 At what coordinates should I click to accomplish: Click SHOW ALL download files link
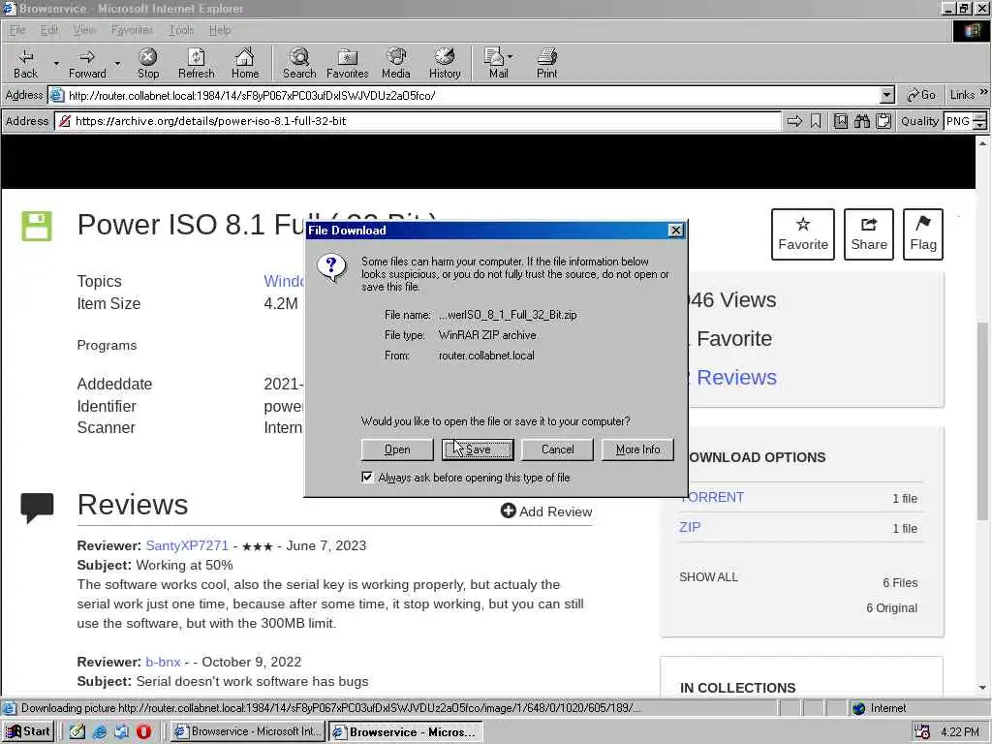pos(708,577)
